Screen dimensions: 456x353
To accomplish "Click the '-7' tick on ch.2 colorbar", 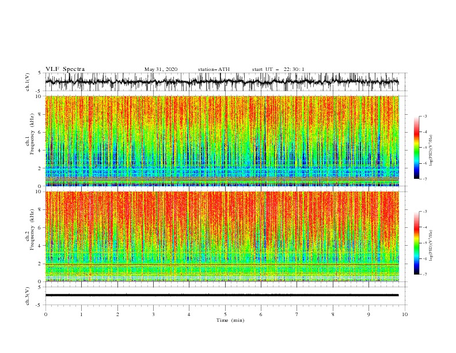I will pyautogui.click(x=425, y=274).
